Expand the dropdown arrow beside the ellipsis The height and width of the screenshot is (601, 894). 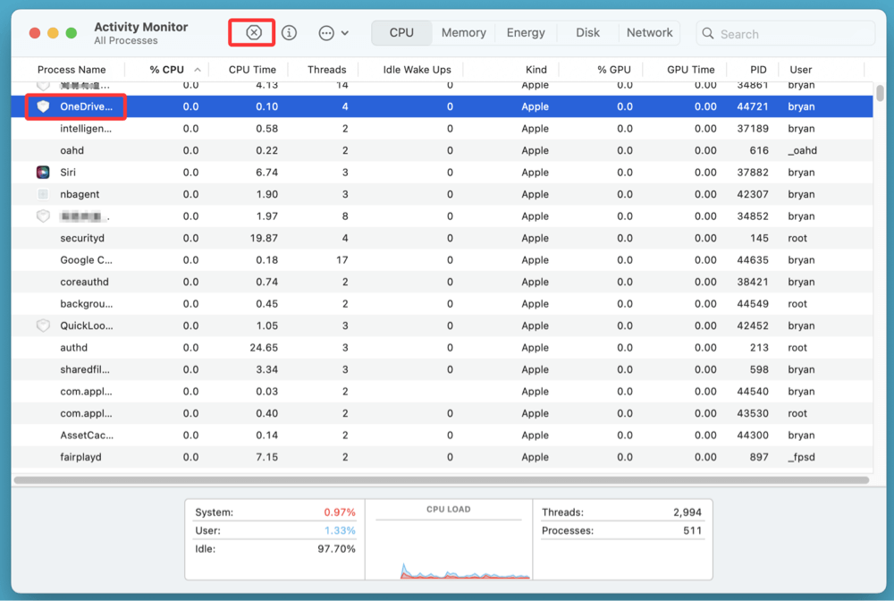click(345, 33)
